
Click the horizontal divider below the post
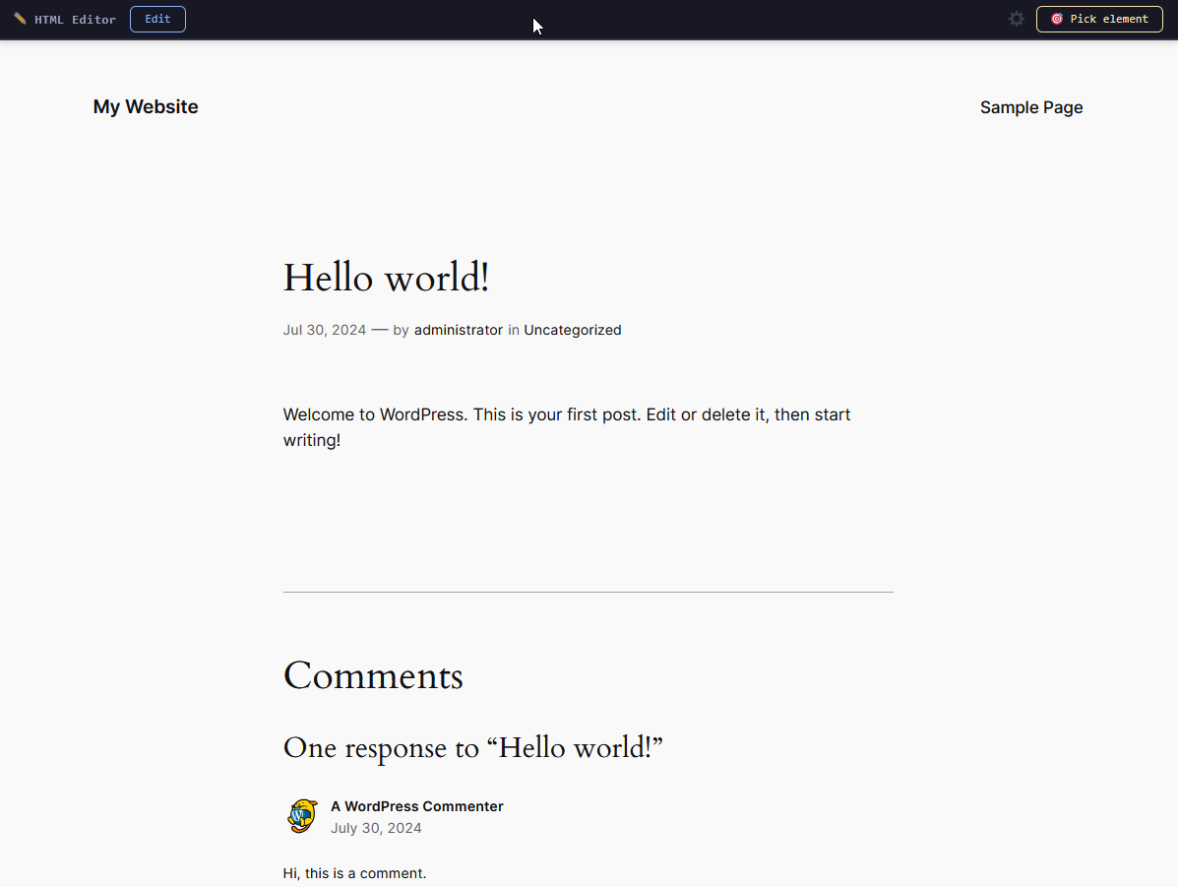coord(588,591)
